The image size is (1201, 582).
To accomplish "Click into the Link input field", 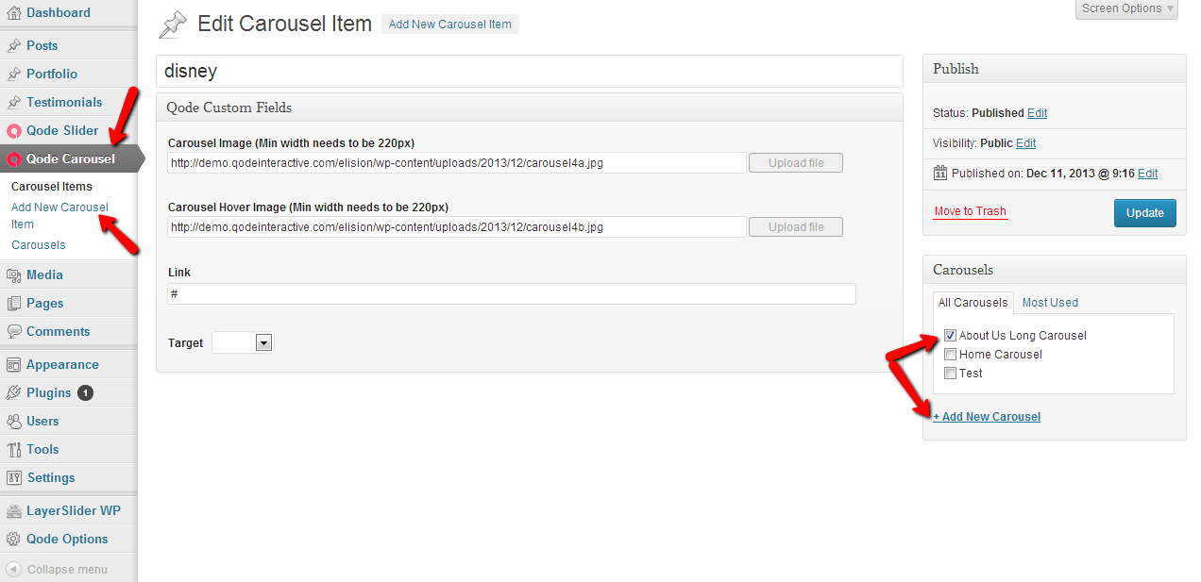I will (x=511, y=294).
